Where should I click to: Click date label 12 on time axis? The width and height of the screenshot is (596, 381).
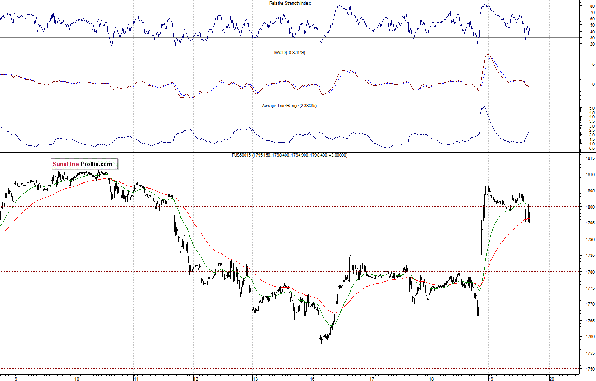tap(195, 378)
